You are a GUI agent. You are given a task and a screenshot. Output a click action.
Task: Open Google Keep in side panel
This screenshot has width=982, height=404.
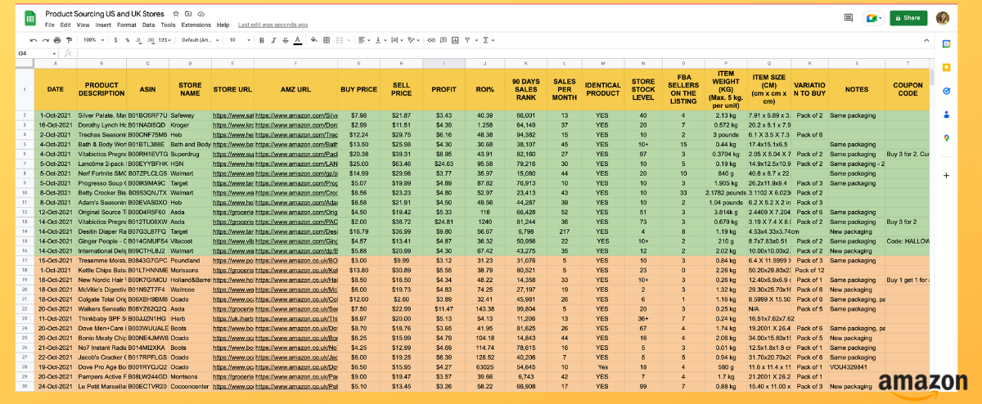pos(946,68)
